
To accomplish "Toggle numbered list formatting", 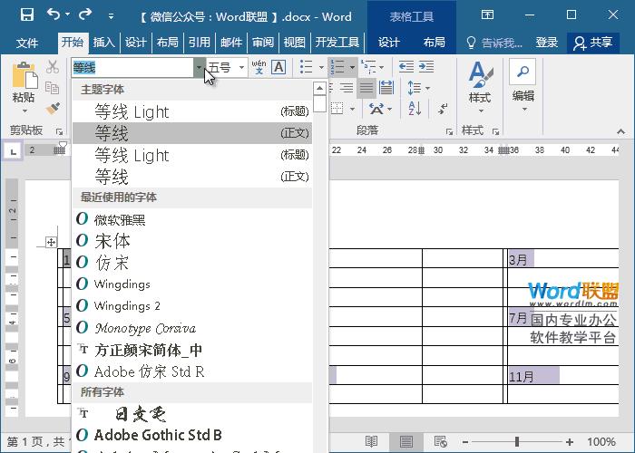I will tap(337, 67).
